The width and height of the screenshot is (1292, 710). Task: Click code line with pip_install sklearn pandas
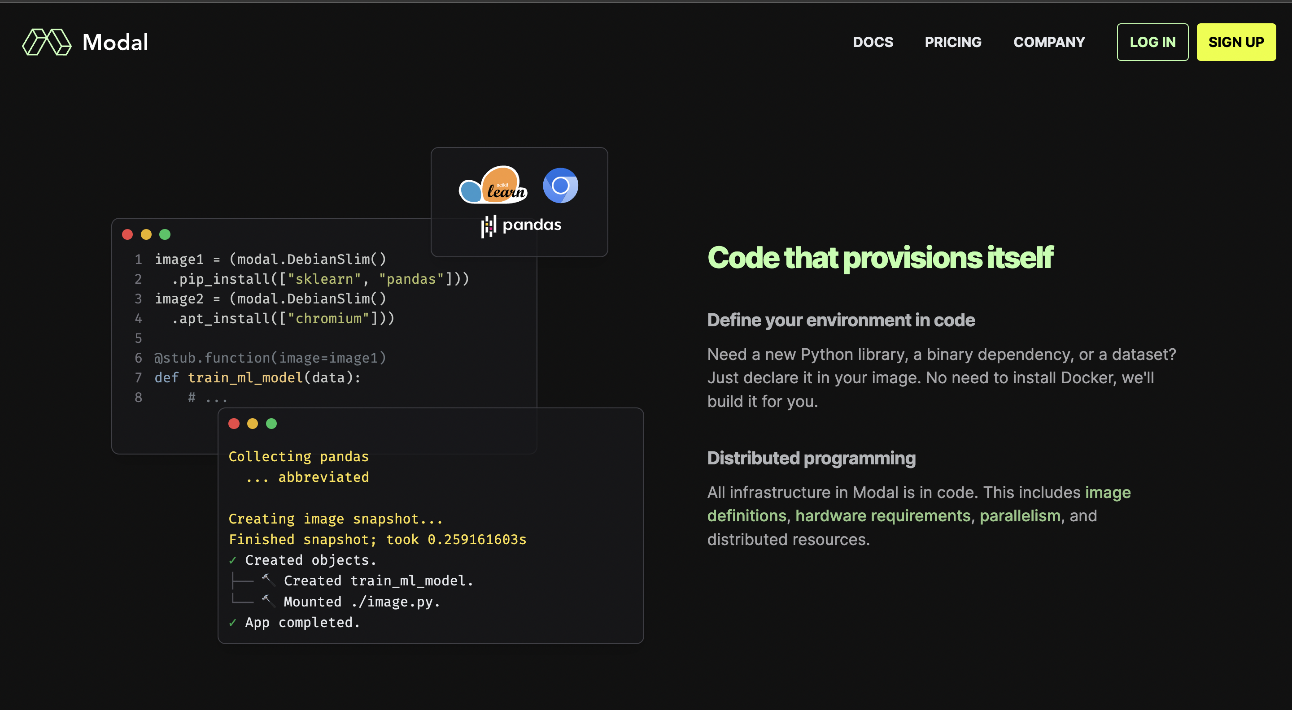tap(320, 279)
